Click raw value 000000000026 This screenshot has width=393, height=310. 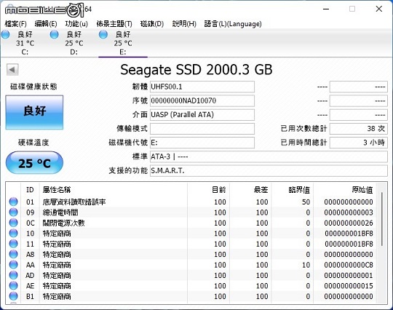pyautogui.click(x=349, y=223)
